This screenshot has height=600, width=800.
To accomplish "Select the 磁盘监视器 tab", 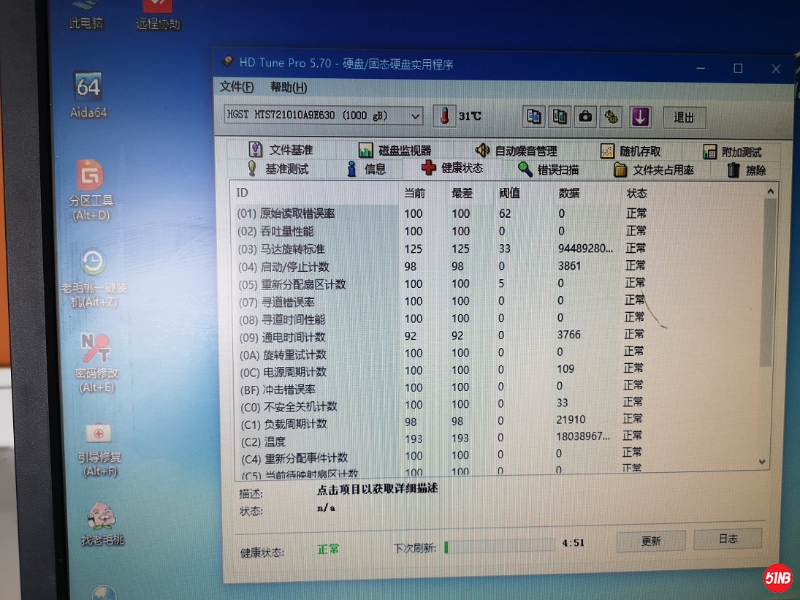I will point(395,151).
